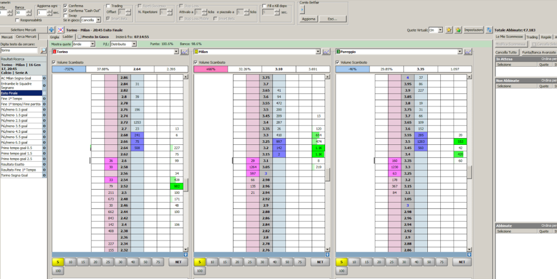Image resolution: width=557 pixels, height=279 pixels.
Task: Open the Impostazioni settings button
Action: 474,30
